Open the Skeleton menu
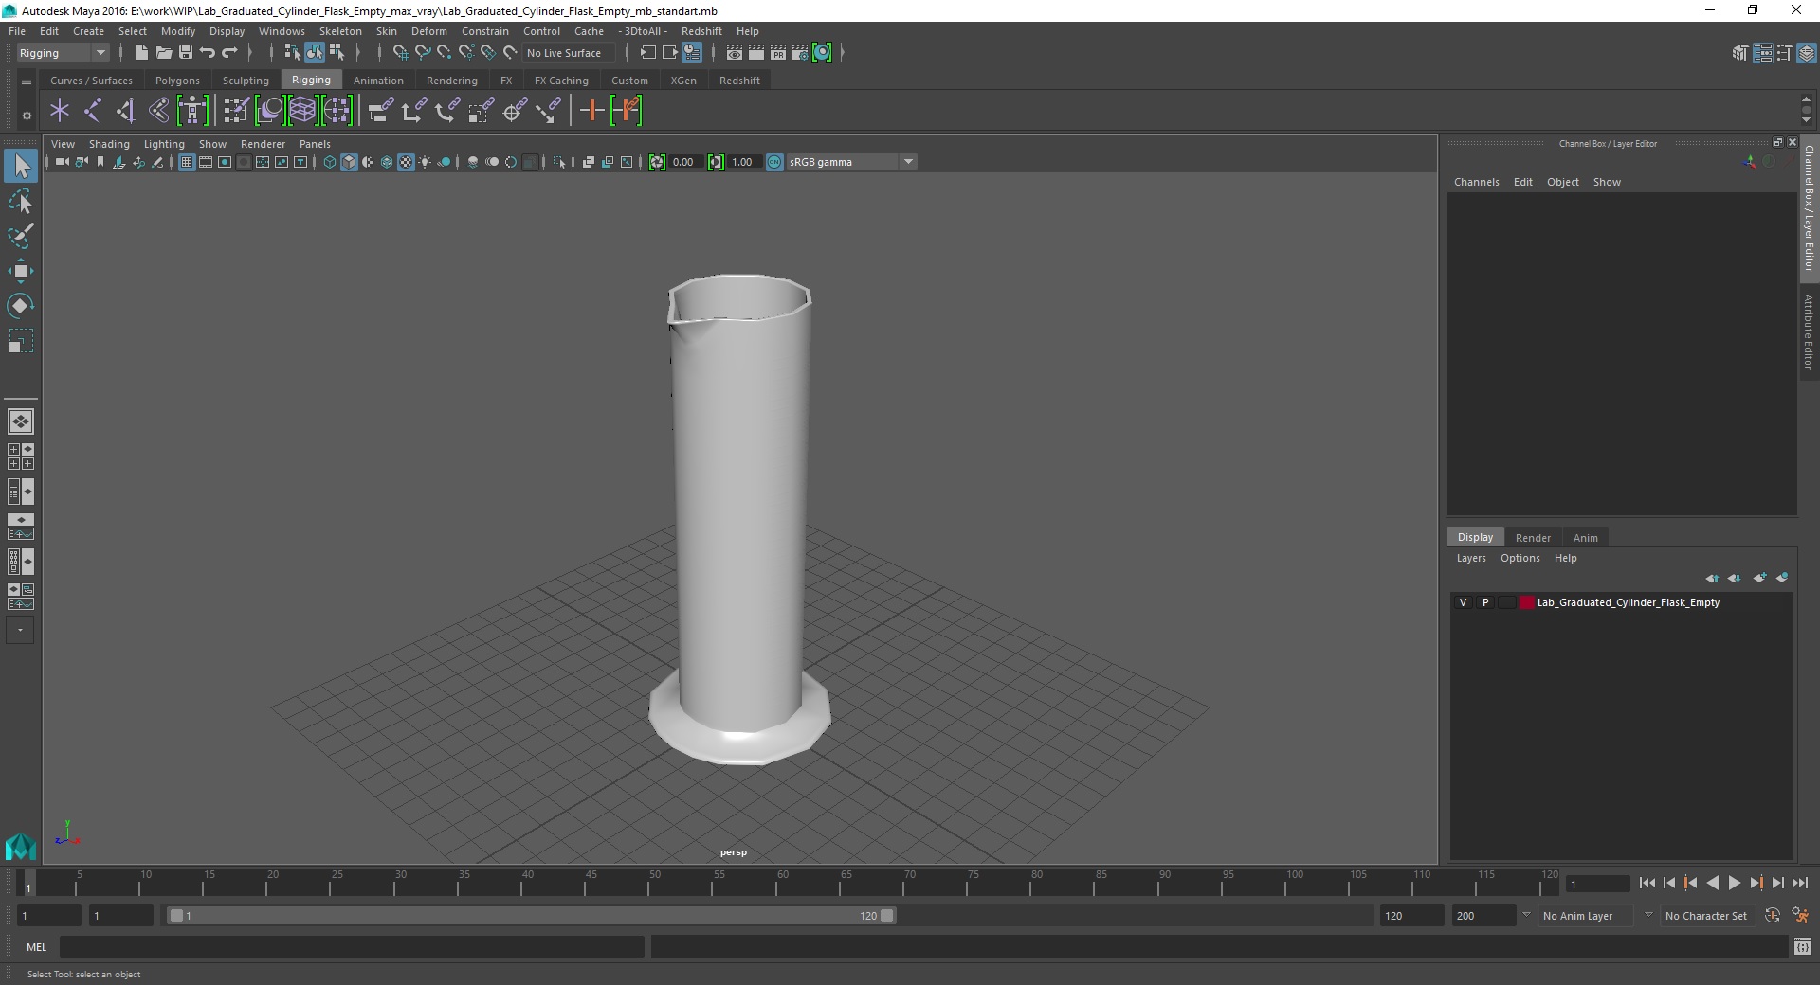The image size is (1820, 985). [340, 31]
